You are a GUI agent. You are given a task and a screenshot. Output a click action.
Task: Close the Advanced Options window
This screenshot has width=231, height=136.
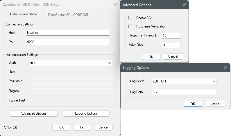[184, 5]
